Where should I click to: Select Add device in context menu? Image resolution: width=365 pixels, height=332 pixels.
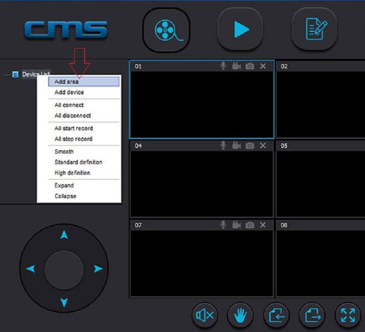pyautogui.click(x=69, y=92)
